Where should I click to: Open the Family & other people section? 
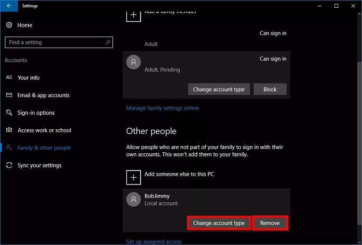point(44,148)
